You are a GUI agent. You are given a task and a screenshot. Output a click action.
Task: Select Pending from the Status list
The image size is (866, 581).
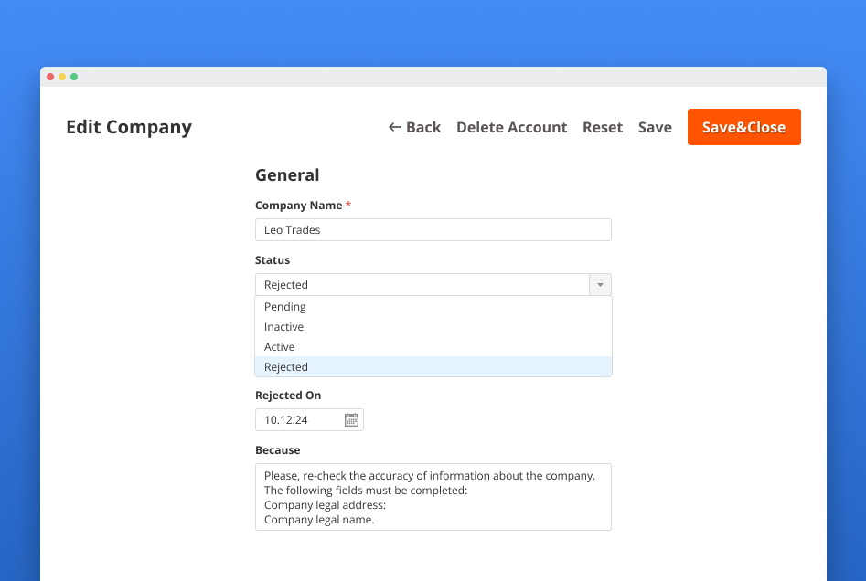tap(285, 307)
